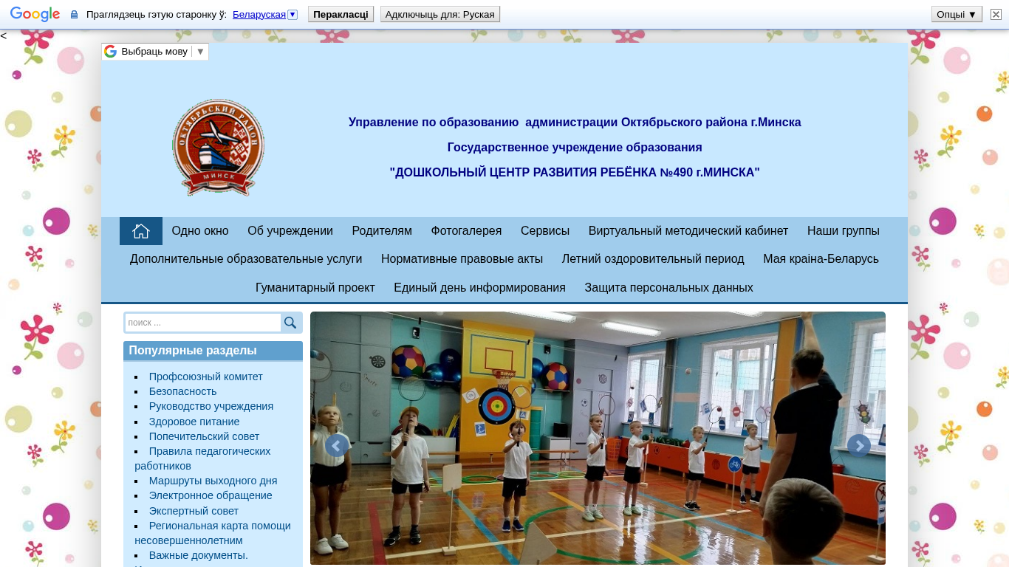
Task: Open Региональная карта помощи несовершеннолетним link
Action: click(x=213, y=533)
